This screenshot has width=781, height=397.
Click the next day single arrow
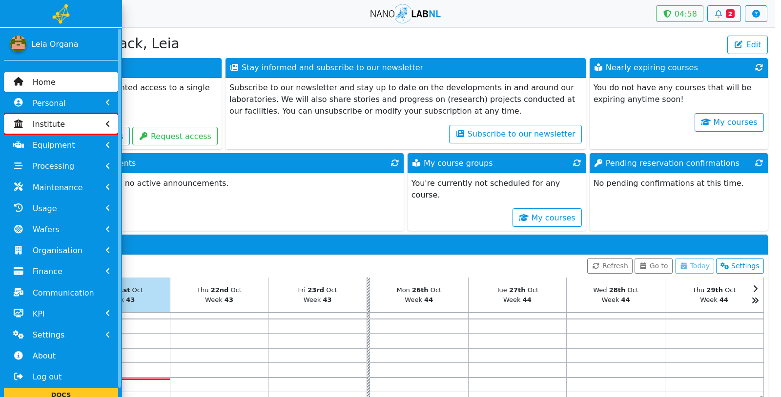click(x=755, y=289)
